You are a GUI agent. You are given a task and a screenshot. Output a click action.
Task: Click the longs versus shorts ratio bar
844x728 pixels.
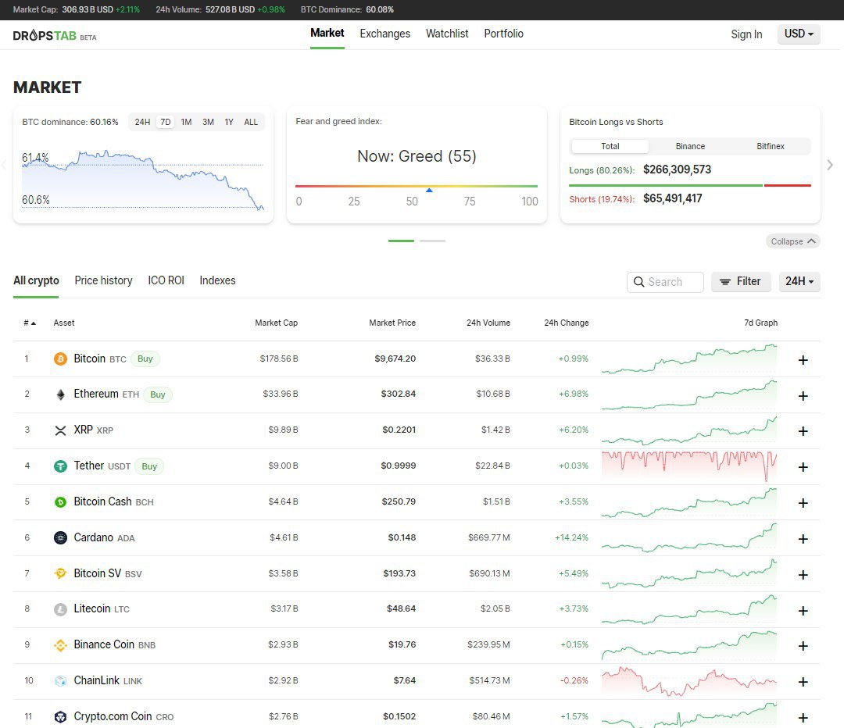pyautogui.click(x=690, y=186)
